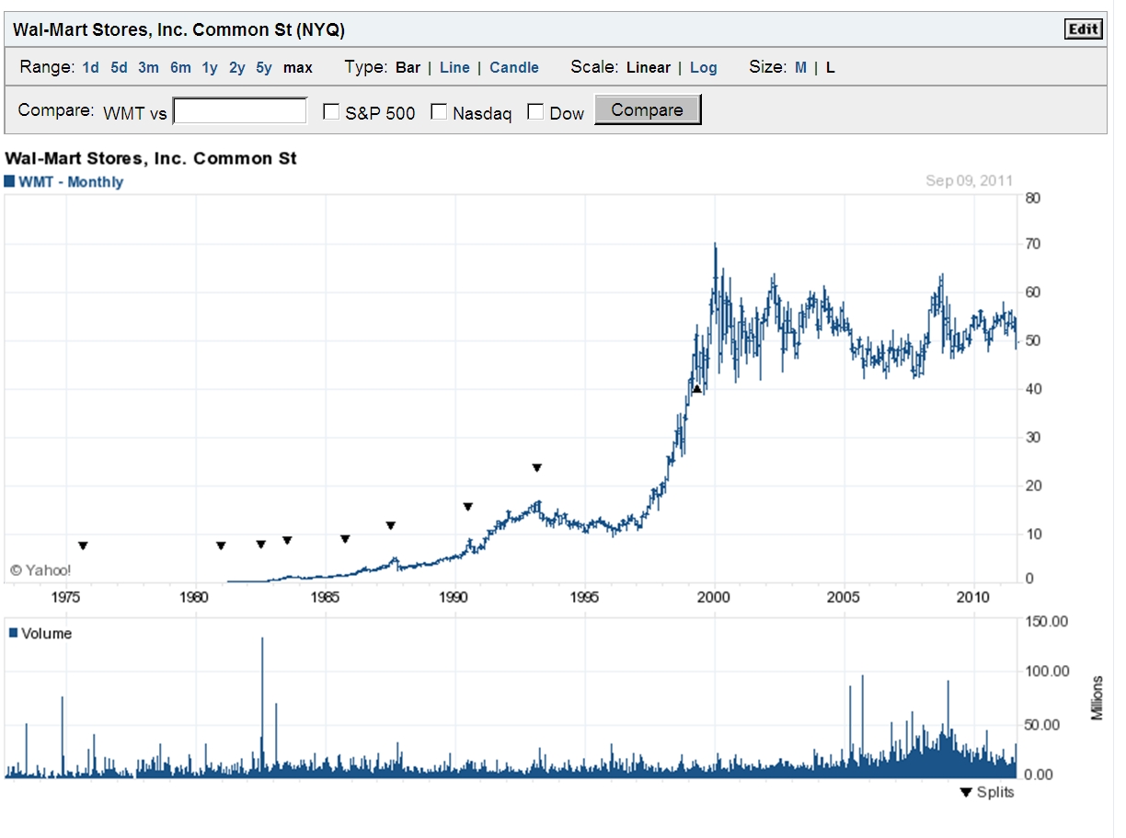Check the Nasdaq checkbox
Image resolution: width=1126 pixels, height=838 pixels.
tap(439, 112)
